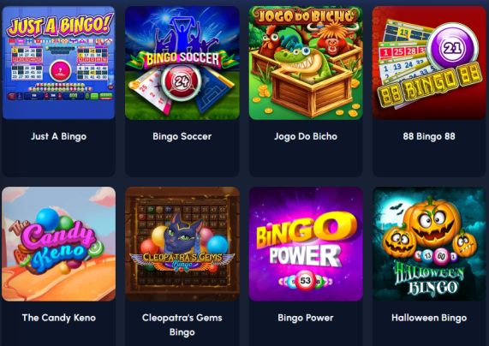489x346 pixels.
Task: Open the Bingo Power game thumbnail
Action: coord(306,244)
